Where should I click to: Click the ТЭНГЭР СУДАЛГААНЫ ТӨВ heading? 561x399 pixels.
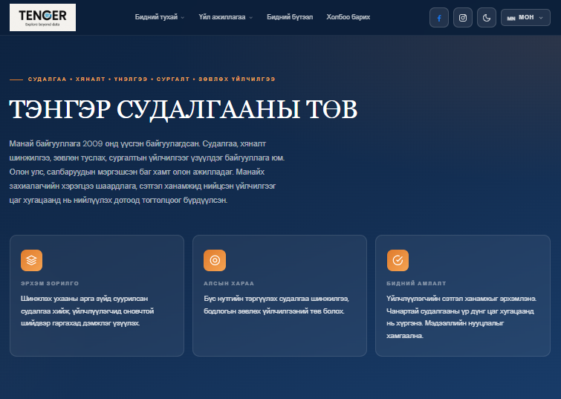pyautogui.click(x=184, y=109)
